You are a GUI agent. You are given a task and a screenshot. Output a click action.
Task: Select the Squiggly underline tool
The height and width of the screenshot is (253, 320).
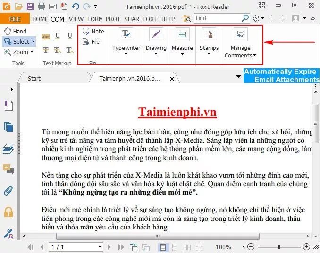(x=58, y=36)
